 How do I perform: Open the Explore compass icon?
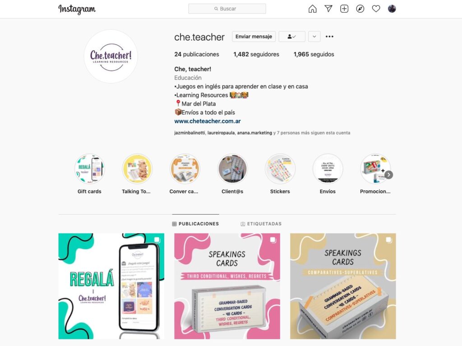[360, 9]
